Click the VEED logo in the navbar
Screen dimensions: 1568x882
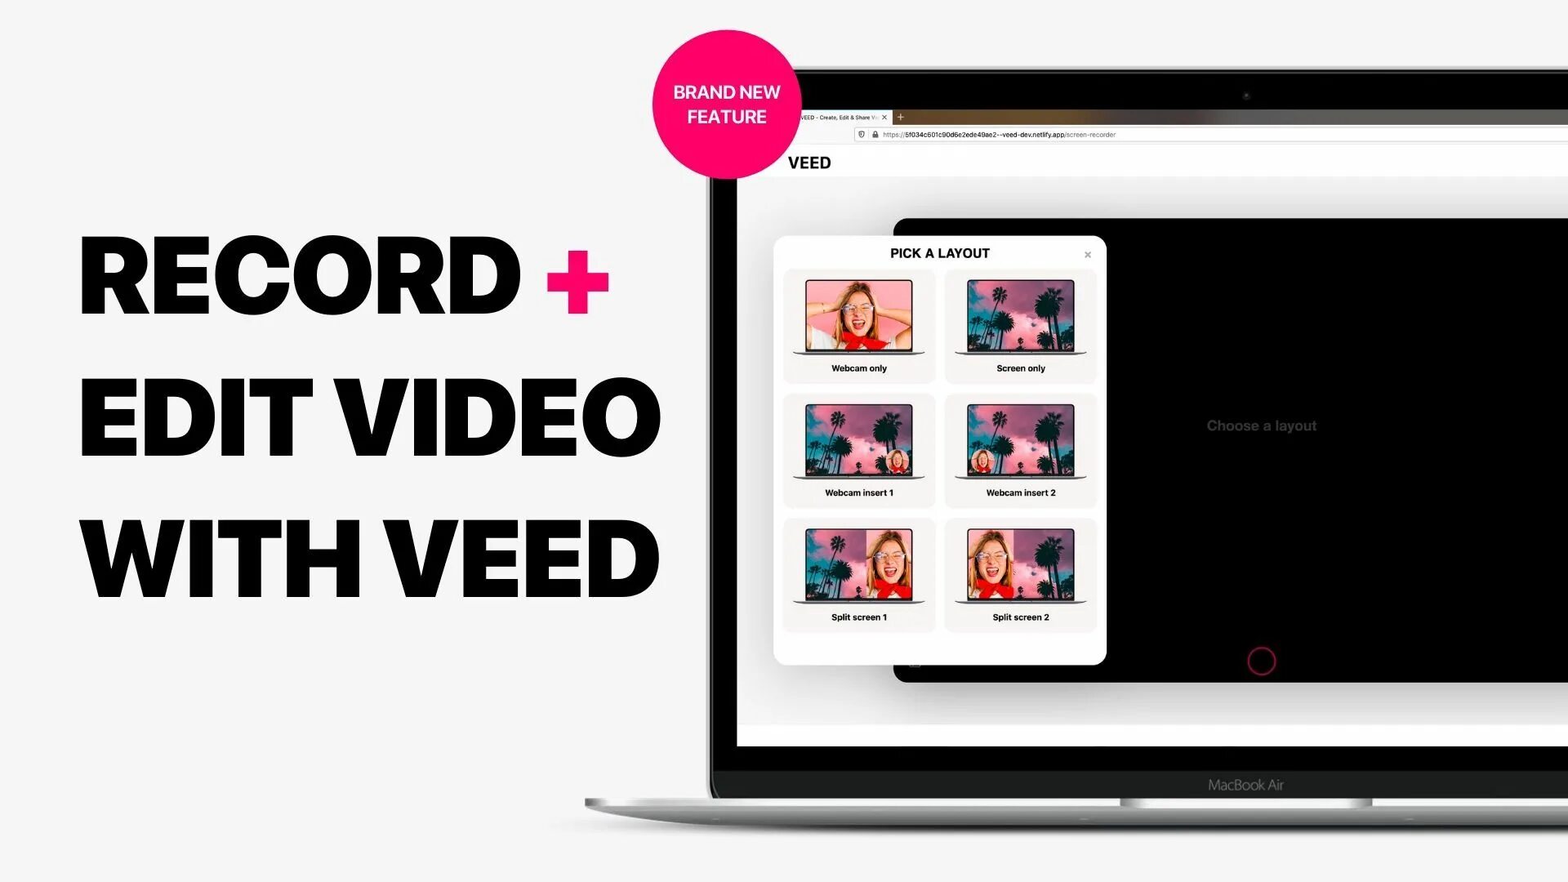click(x=808, y=163)
